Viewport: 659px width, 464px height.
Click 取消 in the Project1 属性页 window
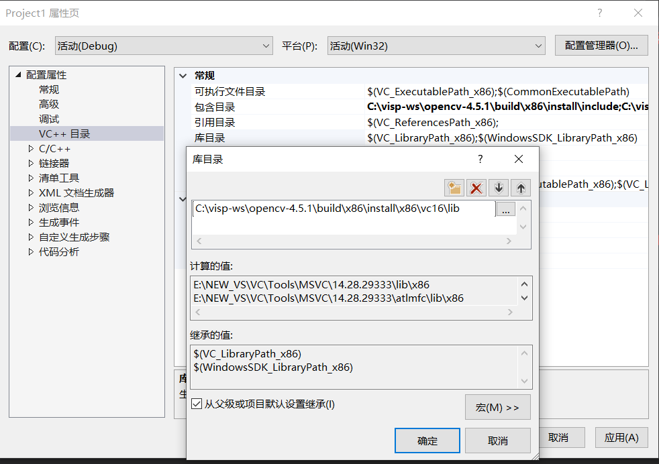(558, 438)
